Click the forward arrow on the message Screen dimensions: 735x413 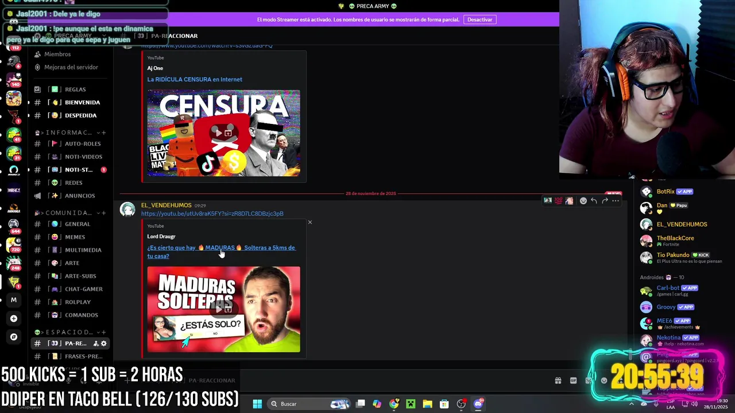(605, 201)
